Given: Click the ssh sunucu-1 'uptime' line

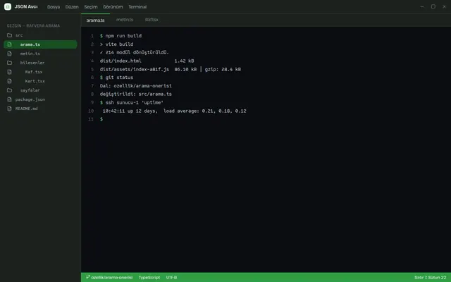Looking at the screenshot, I should coord(132,102).
